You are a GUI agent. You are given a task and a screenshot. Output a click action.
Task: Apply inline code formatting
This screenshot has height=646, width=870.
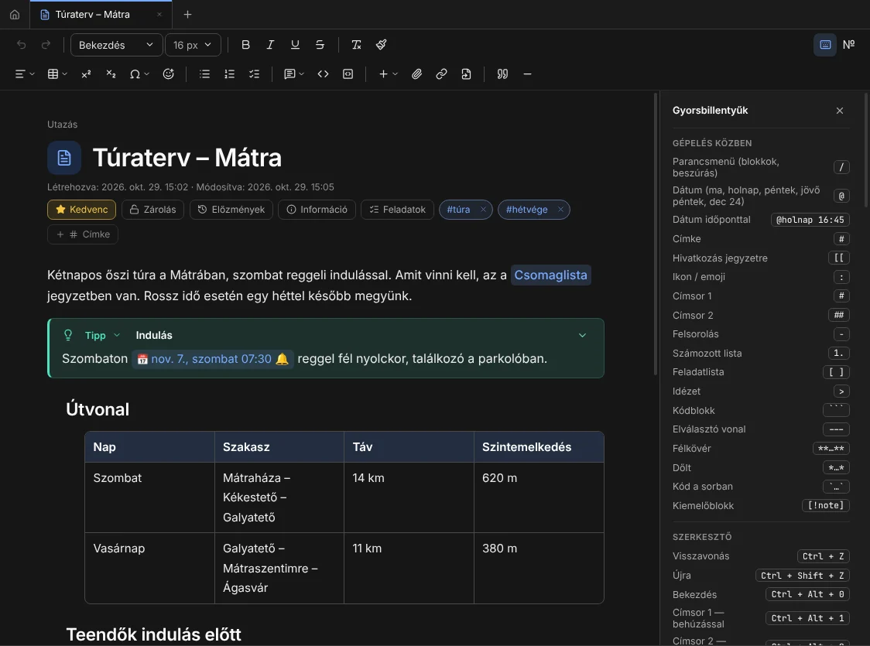pos(323,74)
